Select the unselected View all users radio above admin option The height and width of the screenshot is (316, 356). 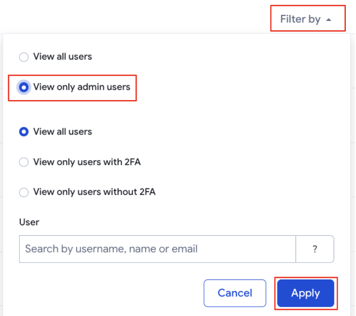24,57
